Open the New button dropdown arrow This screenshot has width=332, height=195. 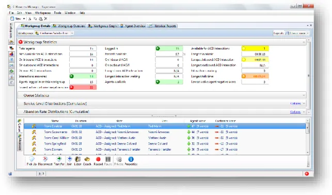tap(24, 19)
